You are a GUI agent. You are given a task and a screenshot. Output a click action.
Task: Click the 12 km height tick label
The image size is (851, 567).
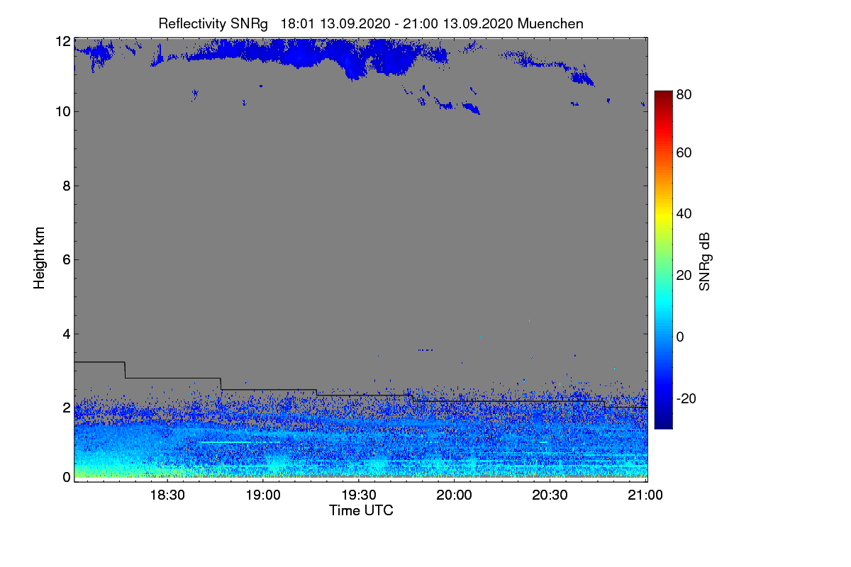coord(63,41)
